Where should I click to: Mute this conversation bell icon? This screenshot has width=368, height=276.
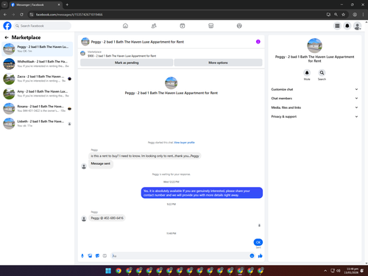tap(307, 73)
